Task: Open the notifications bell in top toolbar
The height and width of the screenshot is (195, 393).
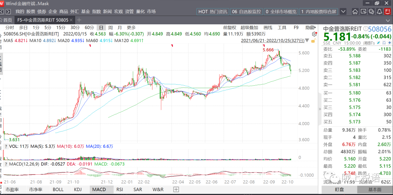Action: (x=380, y=12)
